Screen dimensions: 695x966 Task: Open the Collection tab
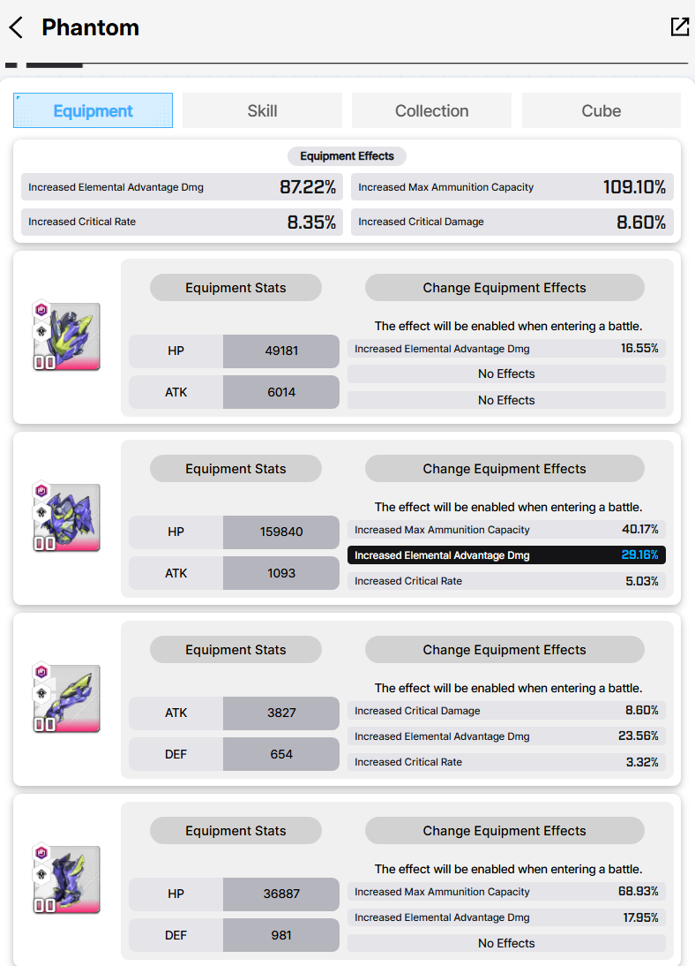point(431,111)
